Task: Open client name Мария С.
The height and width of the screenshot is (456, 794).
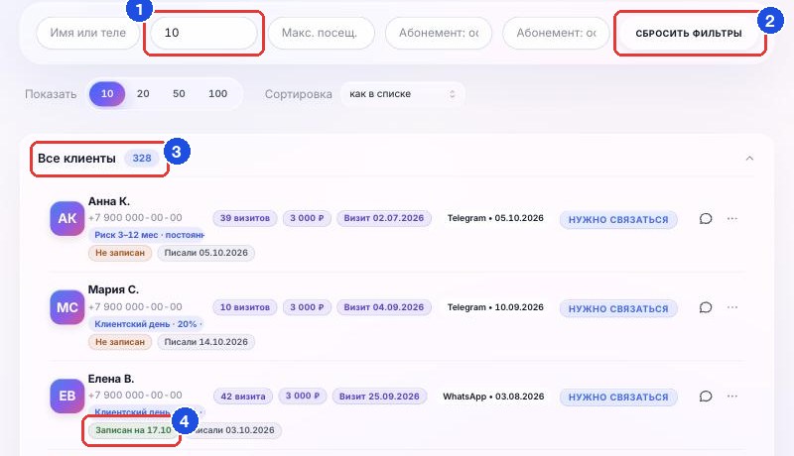Action: coord(113,289)
